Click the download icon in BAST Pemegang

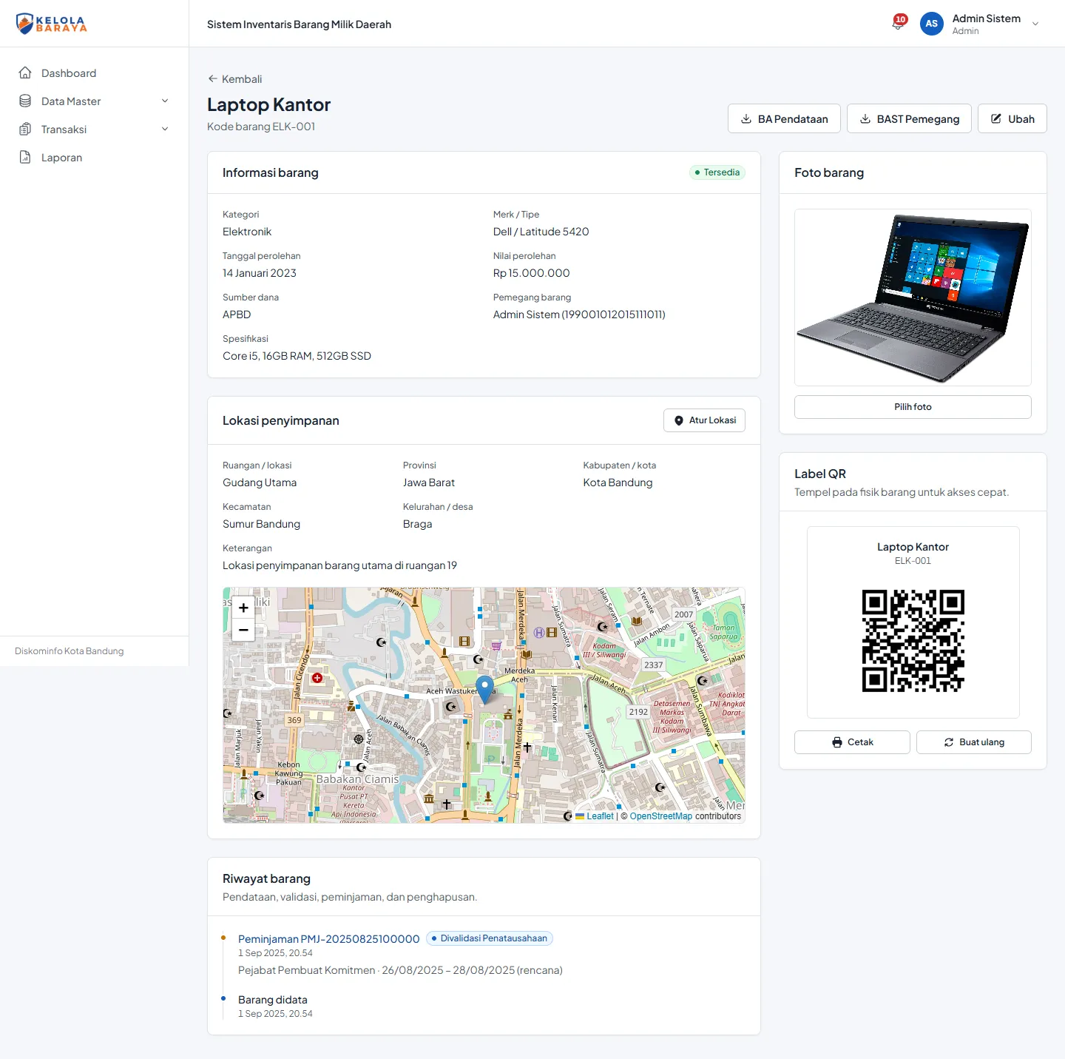click(x=865, y=118)
